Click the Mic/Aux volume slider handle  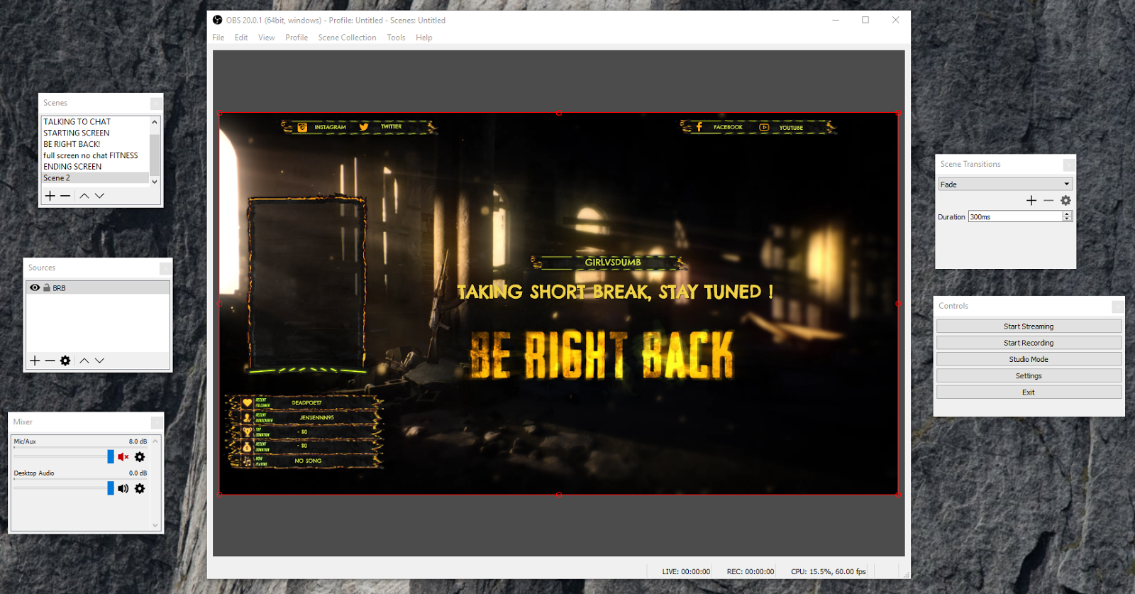coord(111,456)
